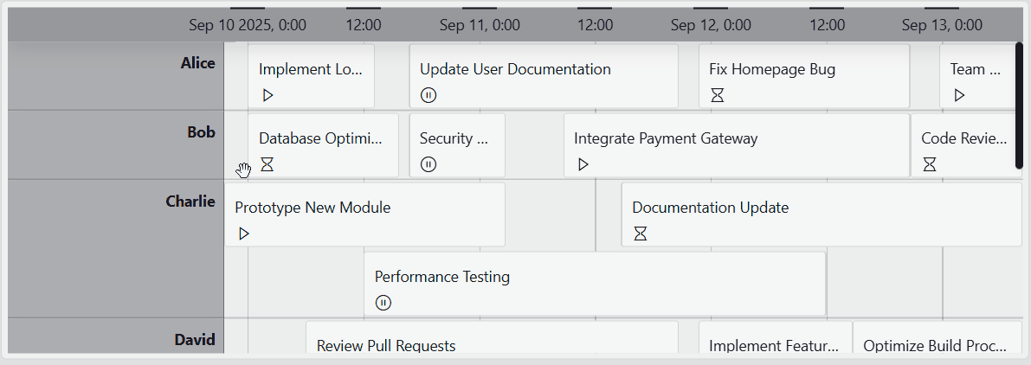Select David resource row label
1031x365 pixels.
[195, 339]
